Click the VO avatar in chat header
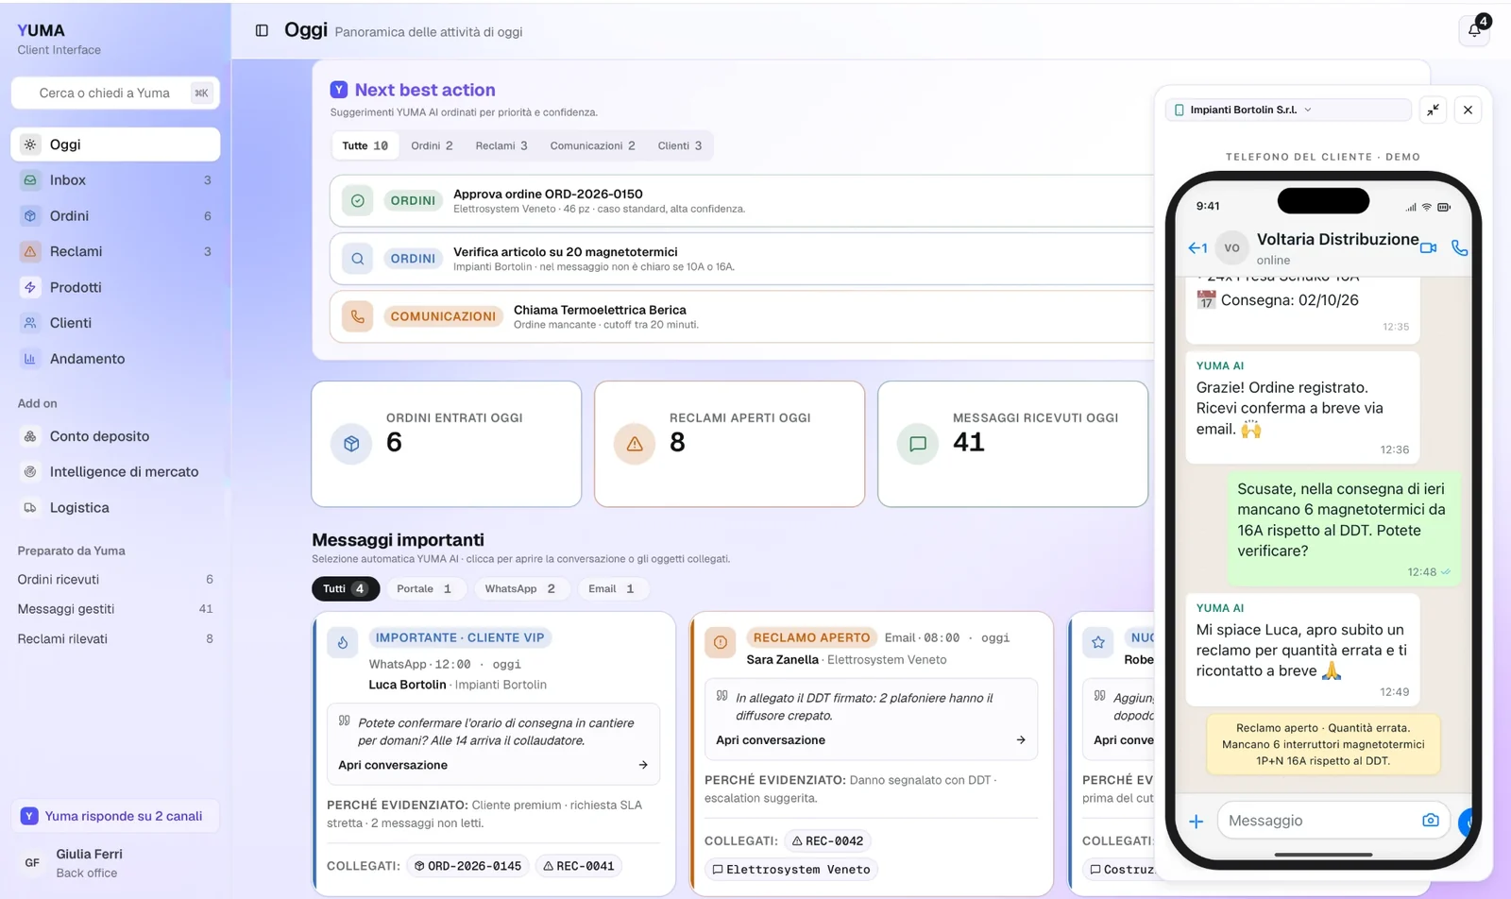Viewport: 1511px width, 899px height. point(1231,248)
